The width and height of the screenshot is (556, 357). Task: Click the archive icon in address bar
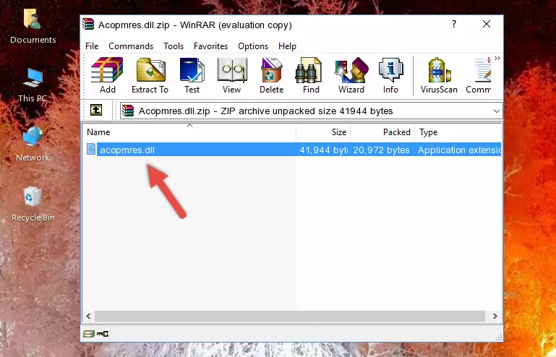tap(128, 111)
